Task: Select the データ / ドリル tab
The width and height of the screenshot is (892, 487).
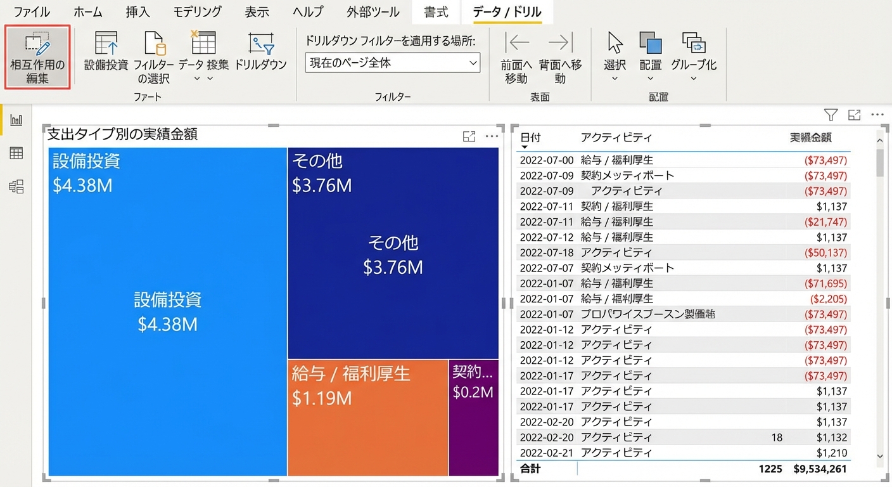Action: [x=507, y=12]
